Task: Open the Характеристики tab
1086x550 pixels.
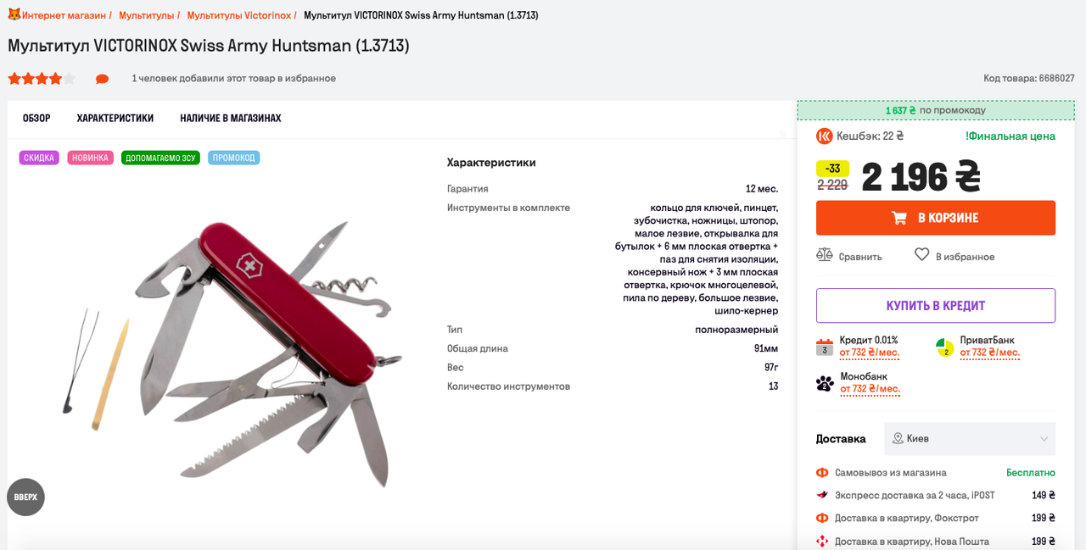Action: pos(115,119)
